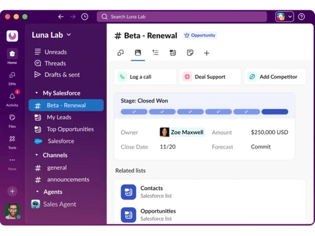315x236 pixels.
Task: Open the canvas notes tab icon
Action: [190, 53]
